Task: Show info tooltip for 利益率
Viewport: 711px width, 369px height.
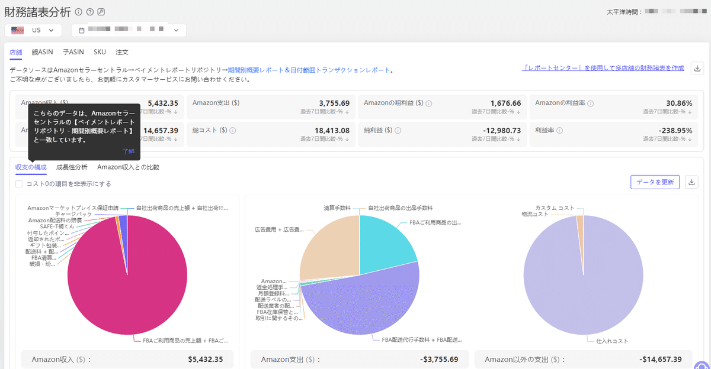Action: click(x=559, y=131)
